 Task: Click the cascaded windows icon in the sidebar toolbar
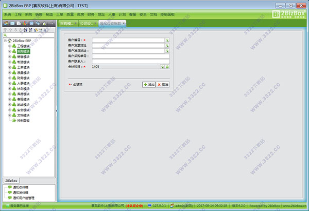point(38,24)
